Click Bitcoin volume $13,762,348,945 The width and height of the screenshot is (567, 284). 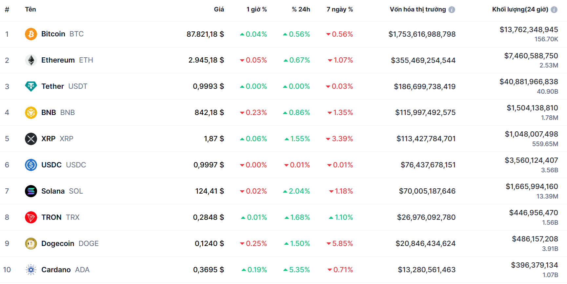529,29
